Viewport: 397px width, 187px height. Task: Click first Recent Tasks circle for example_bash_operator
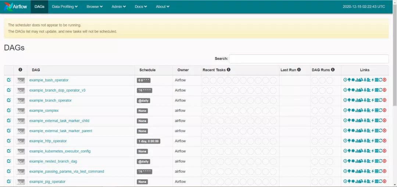click(205, 80)
